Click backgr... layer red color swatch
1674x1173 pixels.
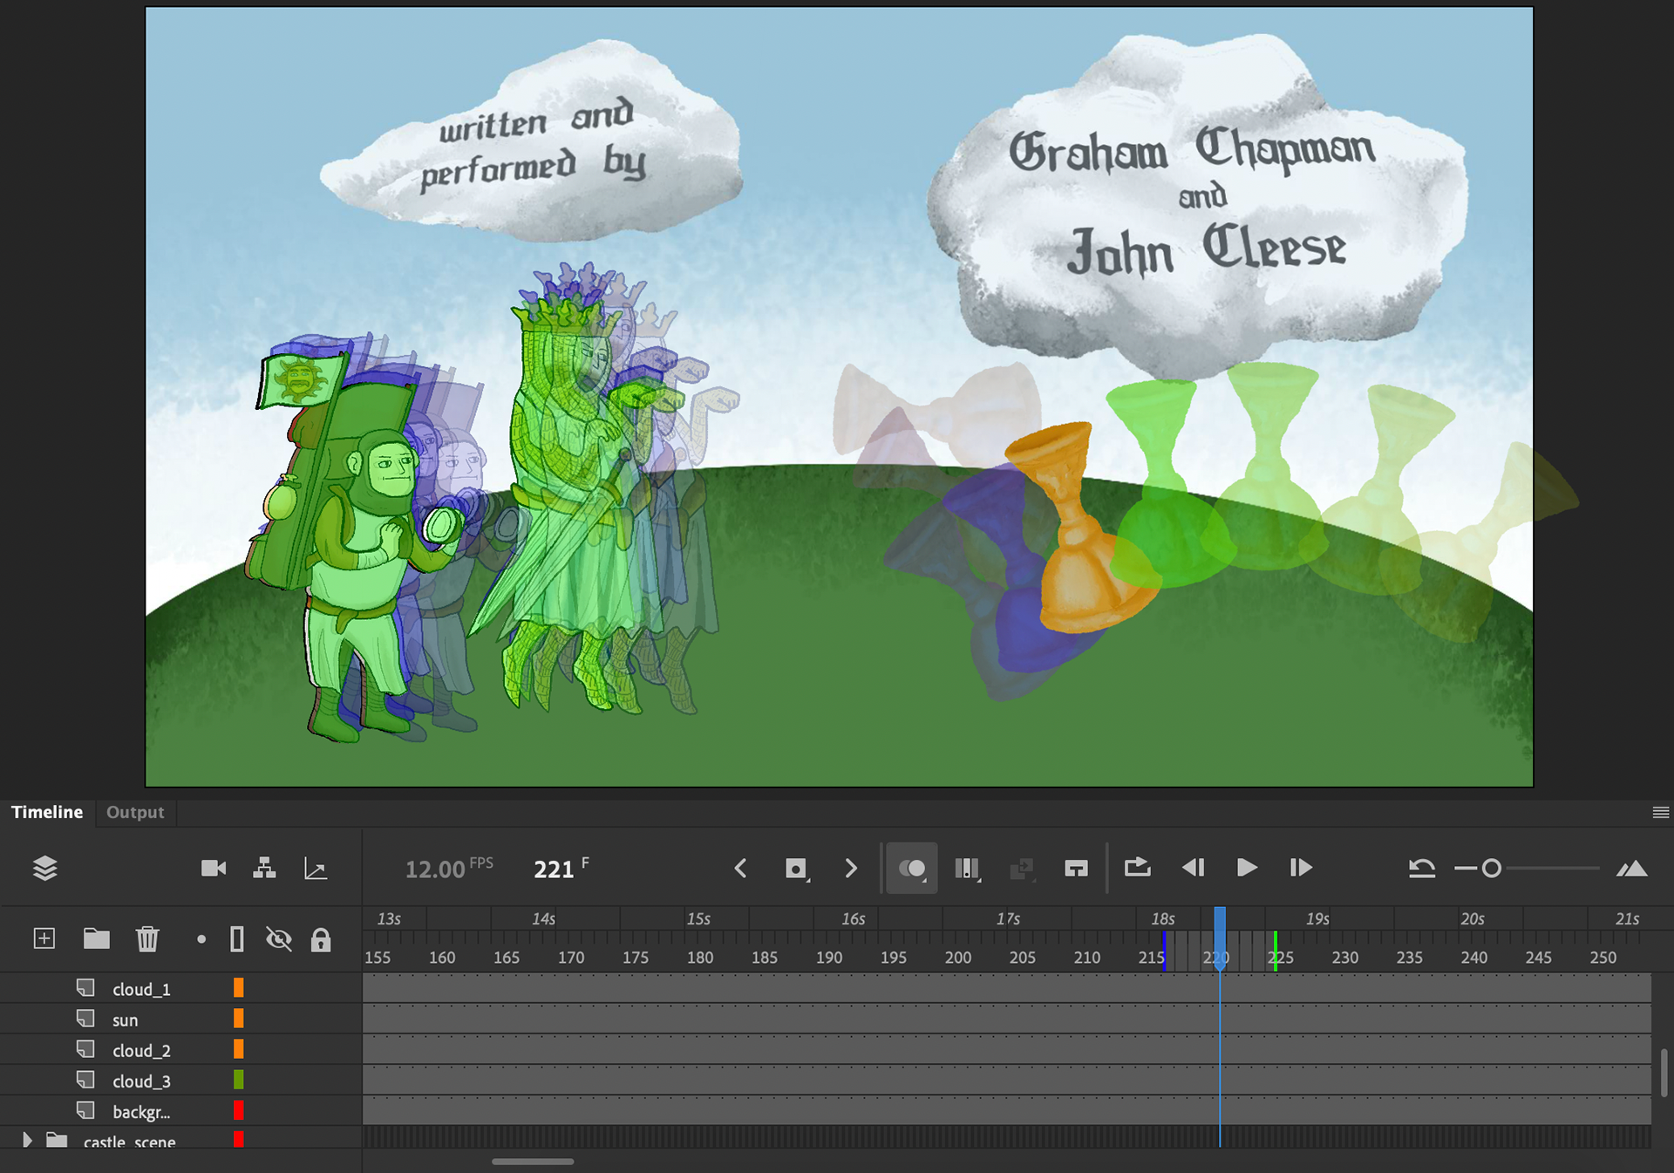[x=238, y=1110]
